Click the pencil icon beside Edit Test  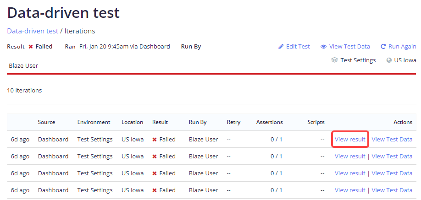(x=281, y=47)
